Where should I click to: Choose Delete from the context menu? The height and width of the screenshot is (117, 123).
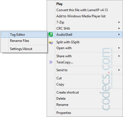[x=85, y=99]
